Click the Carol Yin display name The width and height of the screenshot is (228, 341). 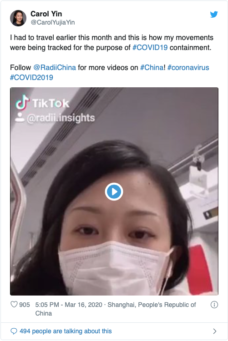[x=46, y=14]
